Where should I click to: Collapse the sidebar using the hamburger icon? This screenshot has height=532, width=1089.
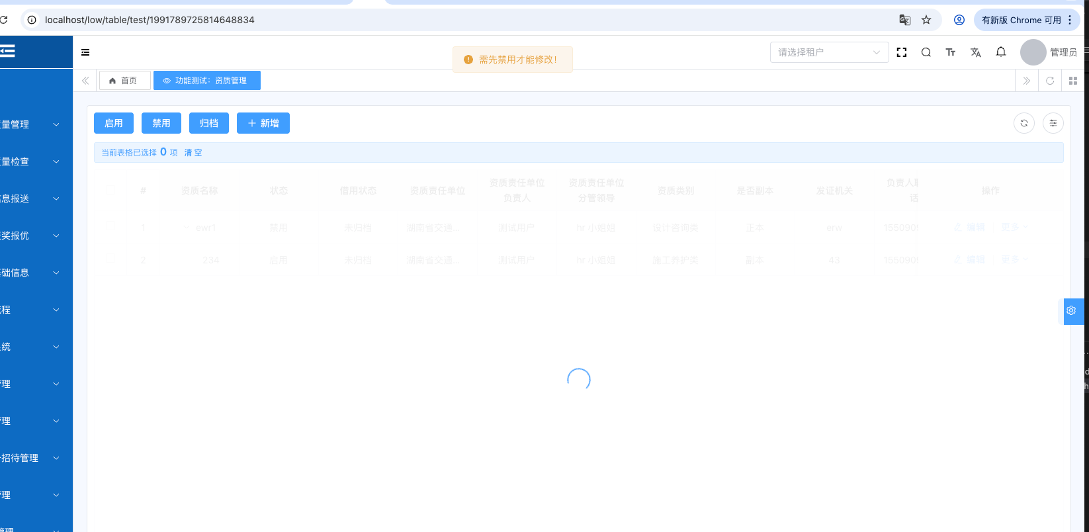(85, 52)
